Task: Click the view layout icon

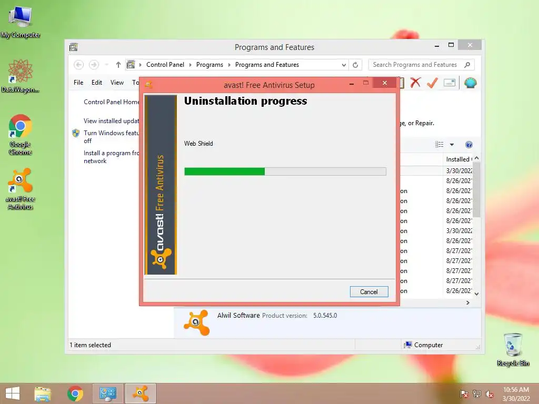Action: tap(440, 145)
